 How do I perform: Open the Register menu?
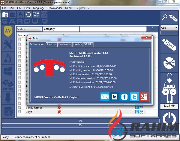pyautogui.click(x=80, y=8)
